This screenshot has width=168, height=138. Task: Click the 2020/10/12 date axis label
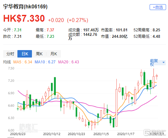[x=52, y=134]
